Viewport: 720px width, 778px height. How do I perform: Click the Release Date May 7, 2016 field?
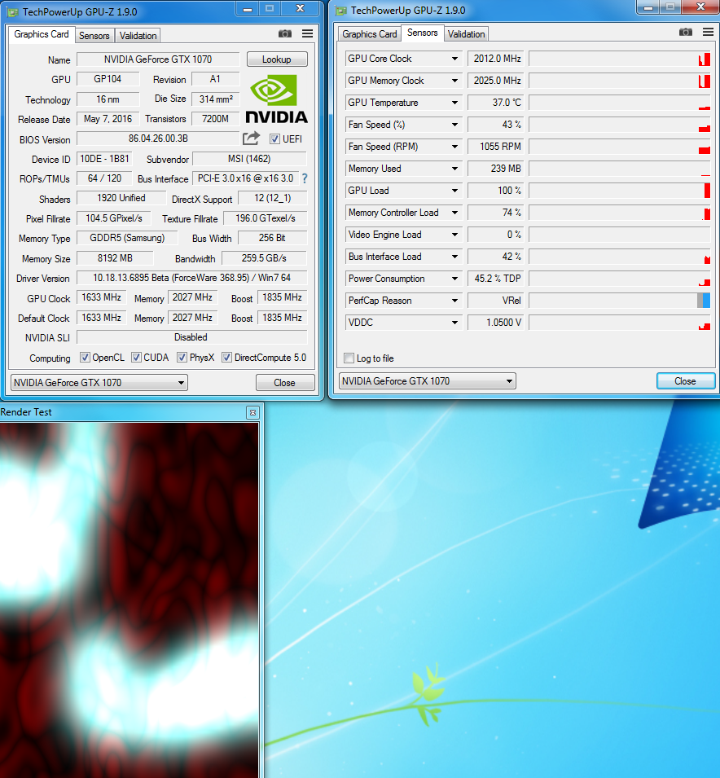108,119
